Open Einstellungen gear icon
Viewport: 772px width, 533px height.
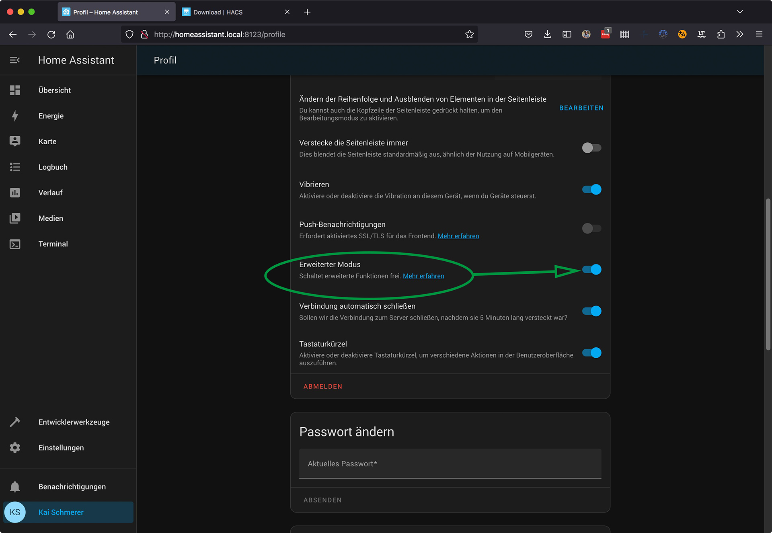click(15, 447)
